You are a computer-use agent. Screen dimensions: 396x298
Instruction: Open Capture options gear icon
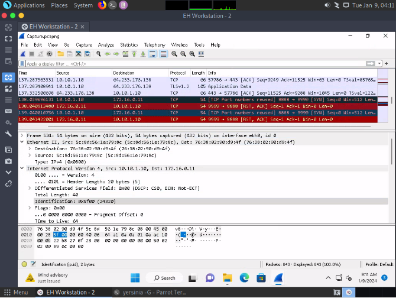pyautogui.click(x=50, y=54)
